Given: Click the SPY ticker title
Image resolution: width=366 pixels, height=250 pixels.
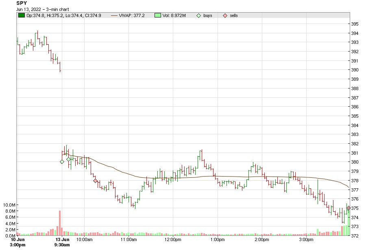Looking at the screenshot, I should (x=22, y=3).
